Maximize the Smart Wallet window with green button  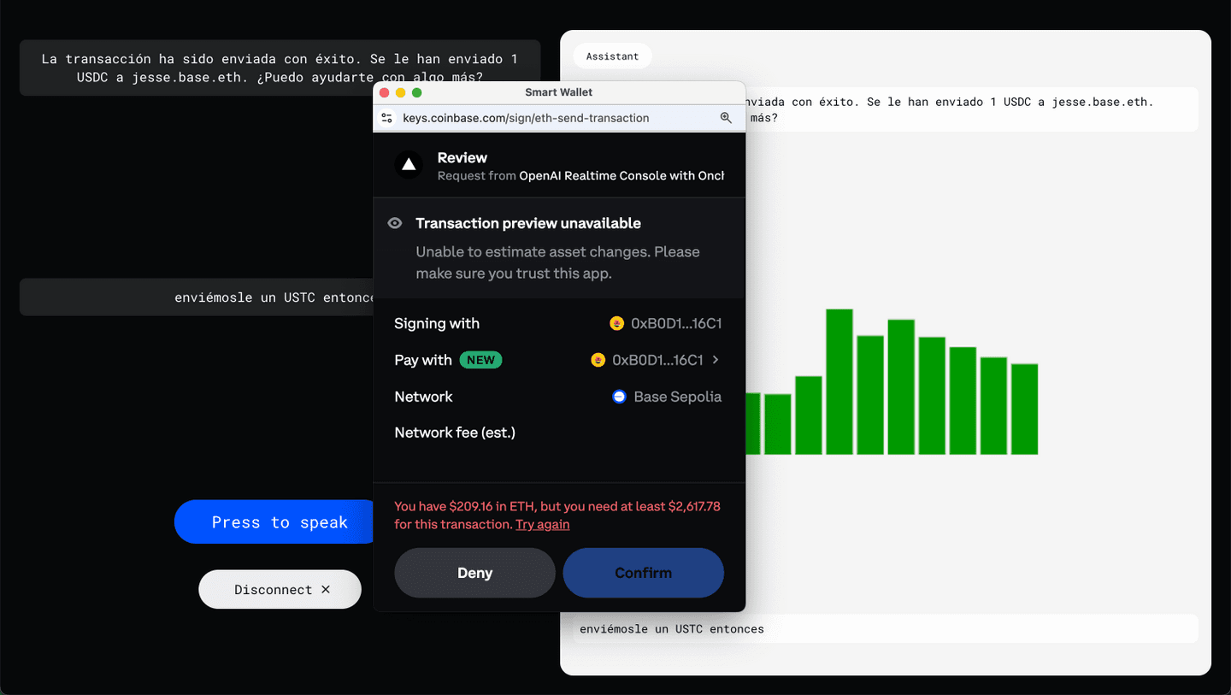pyautogui.click(x=416, y=92)
